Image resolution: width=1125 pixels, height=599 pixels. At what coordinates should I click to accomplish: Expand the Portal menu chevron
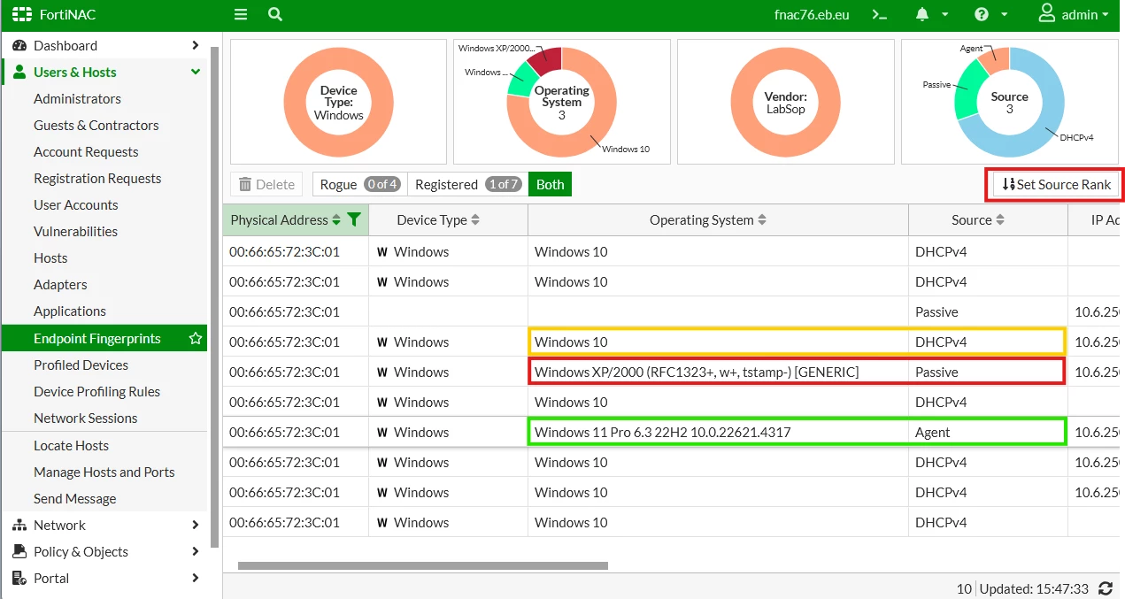coord(196,579)
